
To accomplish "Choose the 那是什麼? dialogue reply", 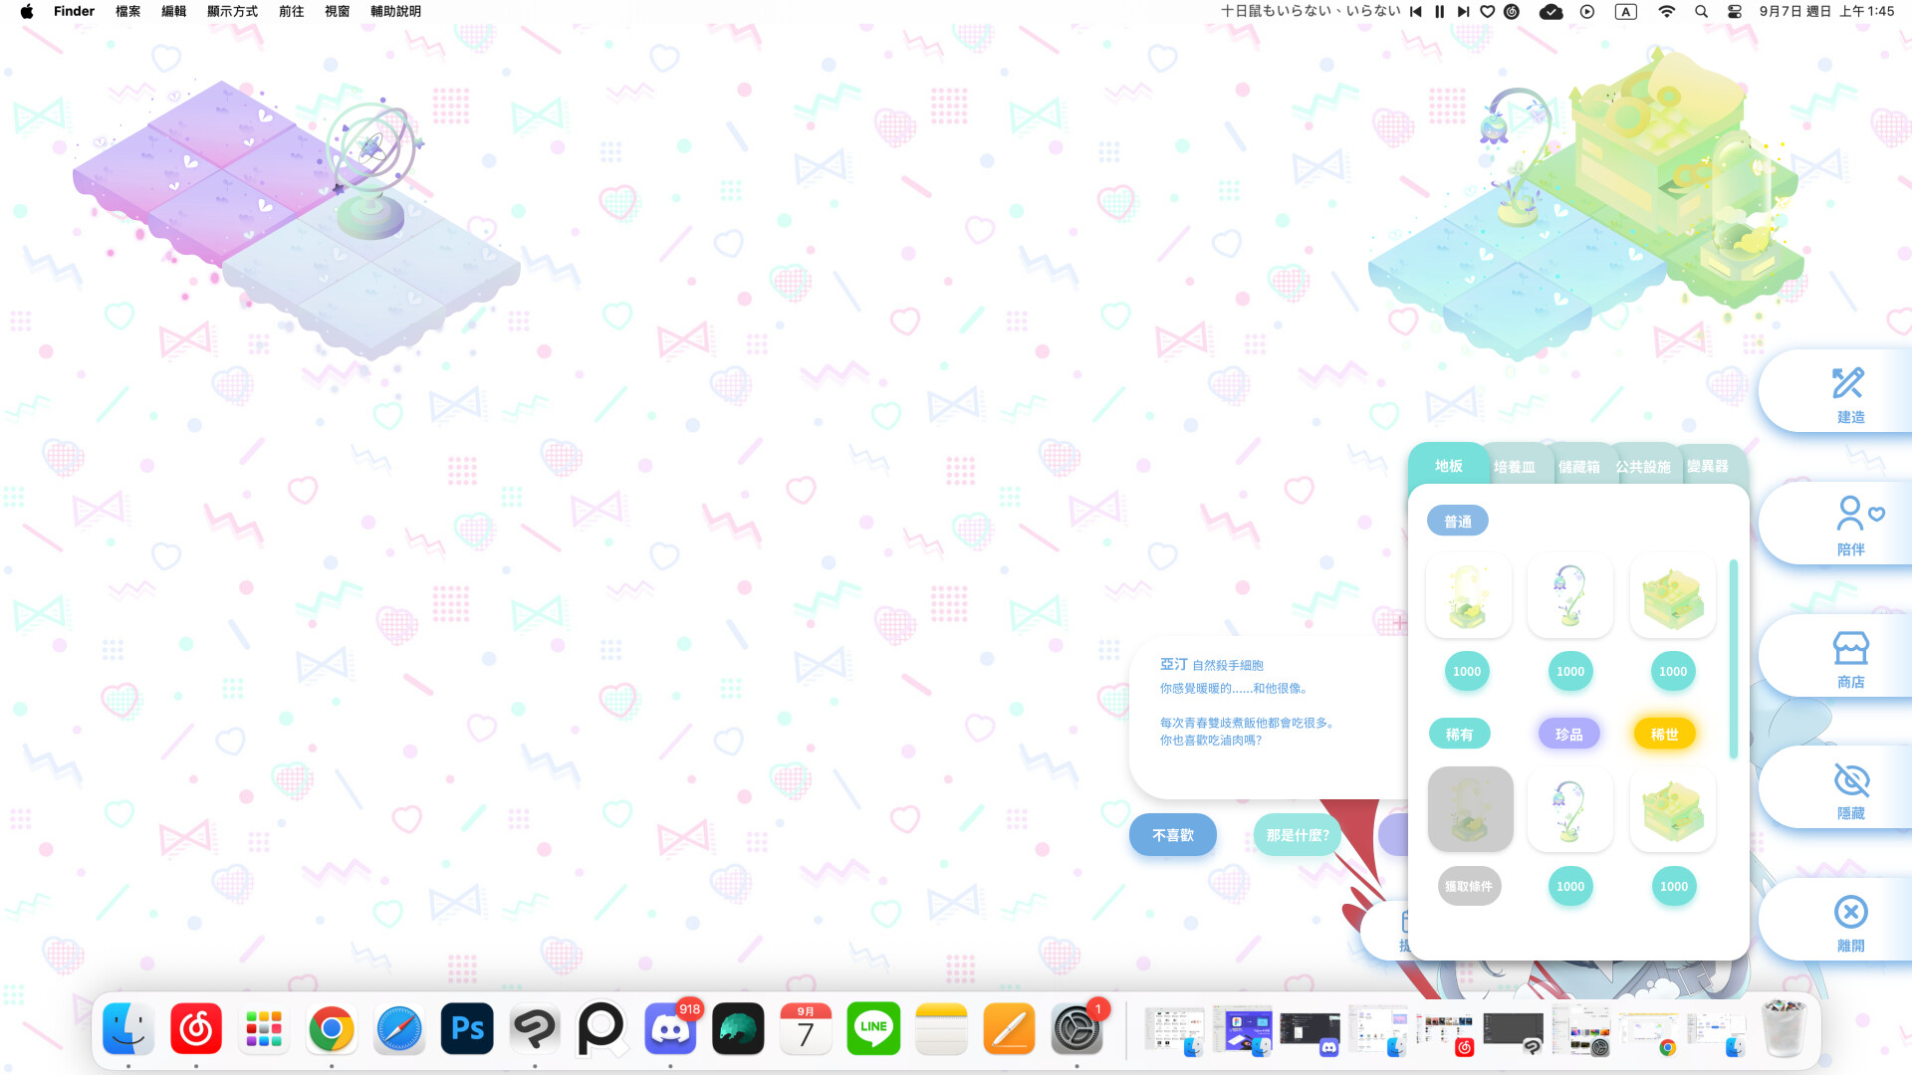I will tap(1297, 834).
